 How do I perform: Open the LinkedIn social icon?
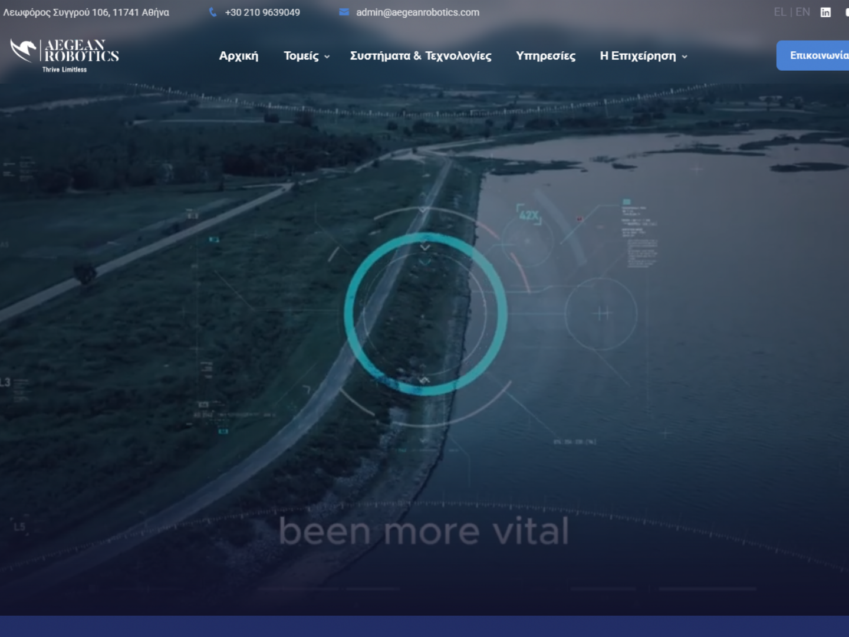pyautogui.click(x=825, y=12)
